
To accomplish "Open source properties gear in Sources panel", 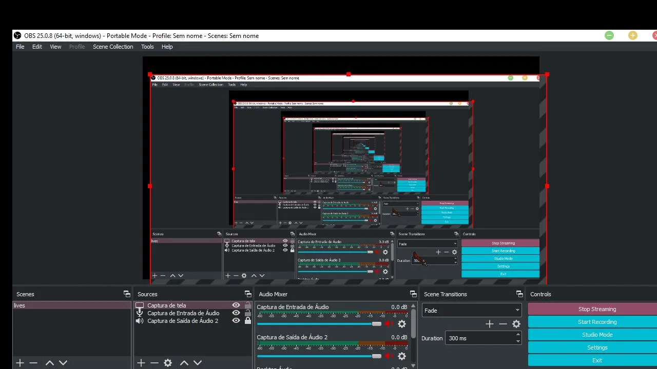I will tap(168, 363).
